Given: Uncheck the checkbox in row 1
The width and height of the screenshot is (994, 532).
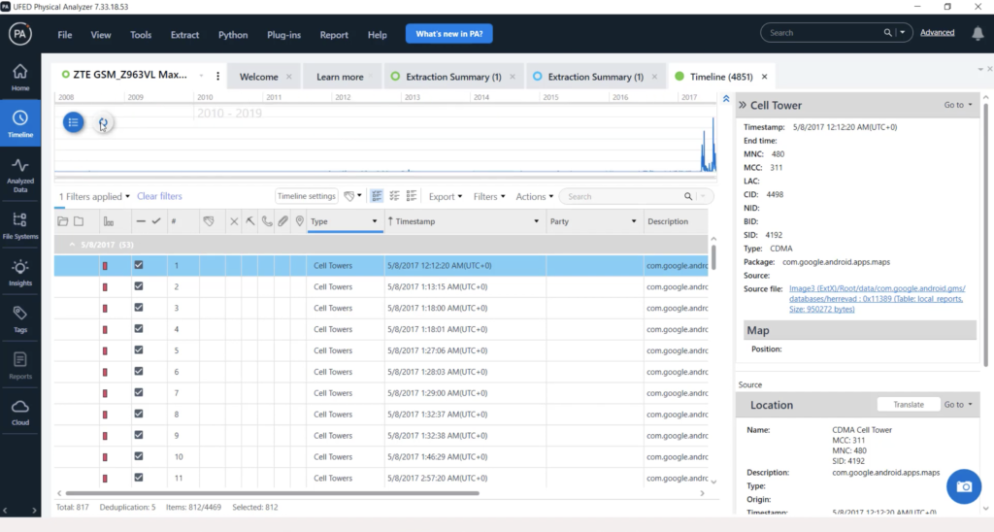Looking at the screenshot, I should [138, 265].
